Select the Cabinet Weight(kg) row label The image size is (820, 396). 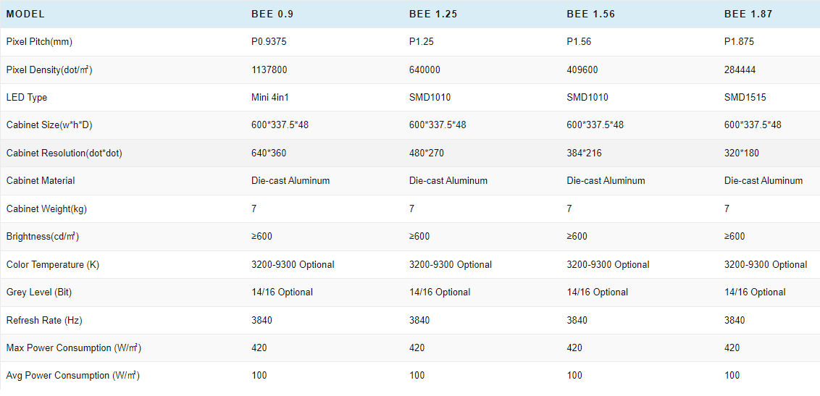(47, 208)
